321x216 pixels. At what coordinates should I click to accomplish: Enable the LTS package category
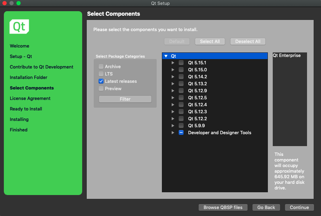101,74
